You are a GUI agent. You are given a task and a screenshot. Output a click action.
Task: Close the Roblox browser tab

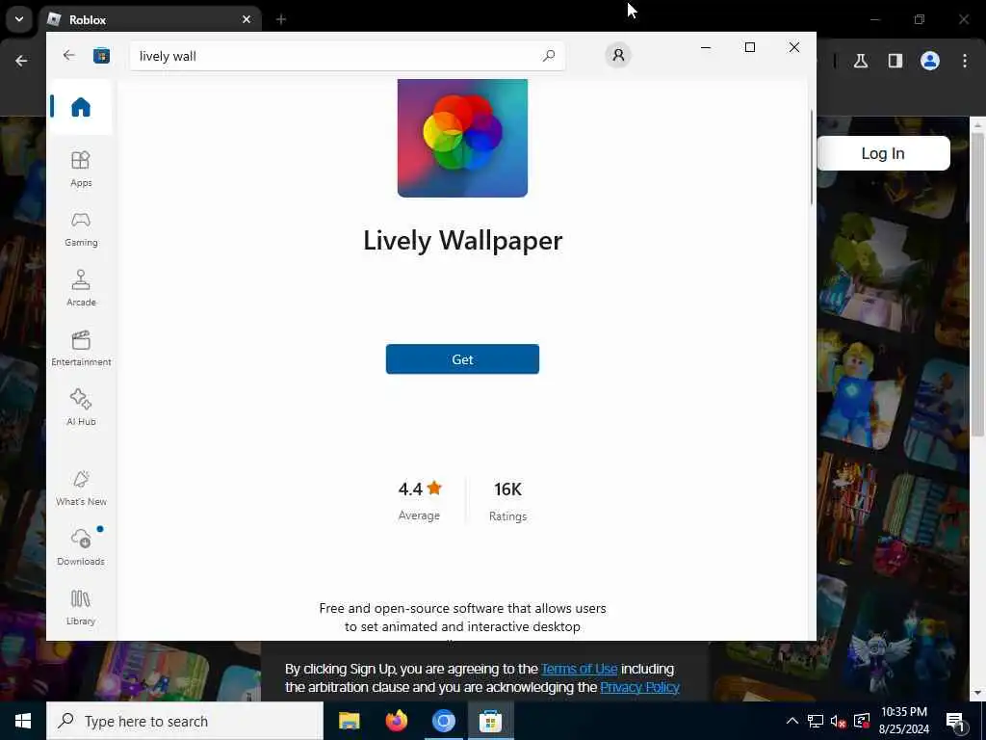pos(246,19)
